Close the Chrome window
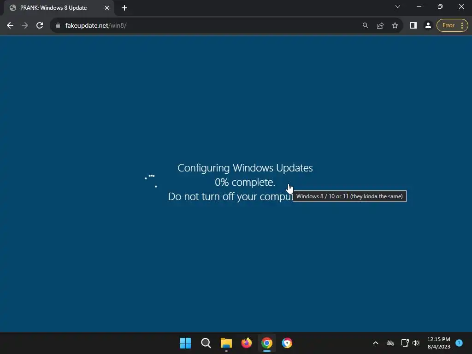Image resolution: width=472 pixels, height=354 pixels. point(461,6)
